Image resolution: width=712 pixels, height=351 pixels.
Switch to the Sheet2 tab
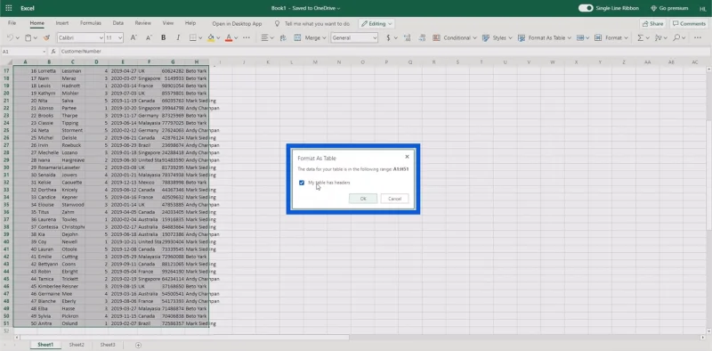click(77, 345)
